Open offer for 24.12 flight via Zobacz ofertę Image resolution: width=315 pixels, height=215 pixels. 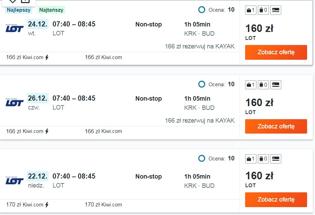click(x=276, y=52)
